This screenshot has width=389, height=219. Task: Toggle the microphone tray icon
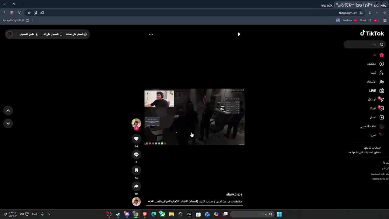coord(42,214)
